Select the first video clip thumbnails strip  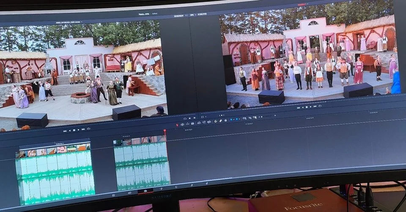53,150
